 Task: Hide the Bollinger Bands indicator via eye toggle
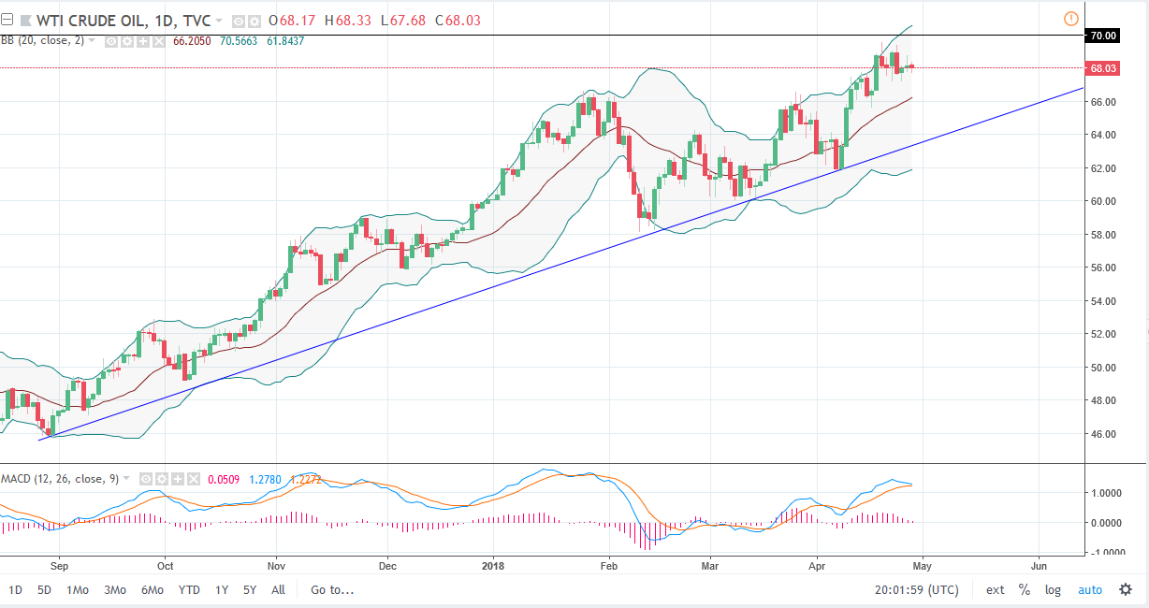tap(110, 41)
